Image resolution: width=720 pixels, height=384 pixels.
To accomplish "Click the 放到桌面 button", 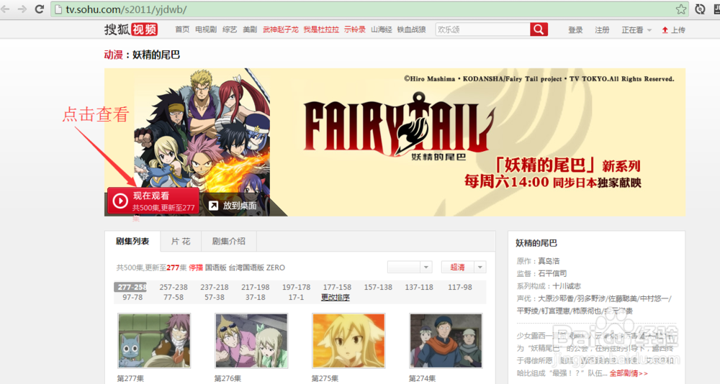I will [x=234, y=206].
